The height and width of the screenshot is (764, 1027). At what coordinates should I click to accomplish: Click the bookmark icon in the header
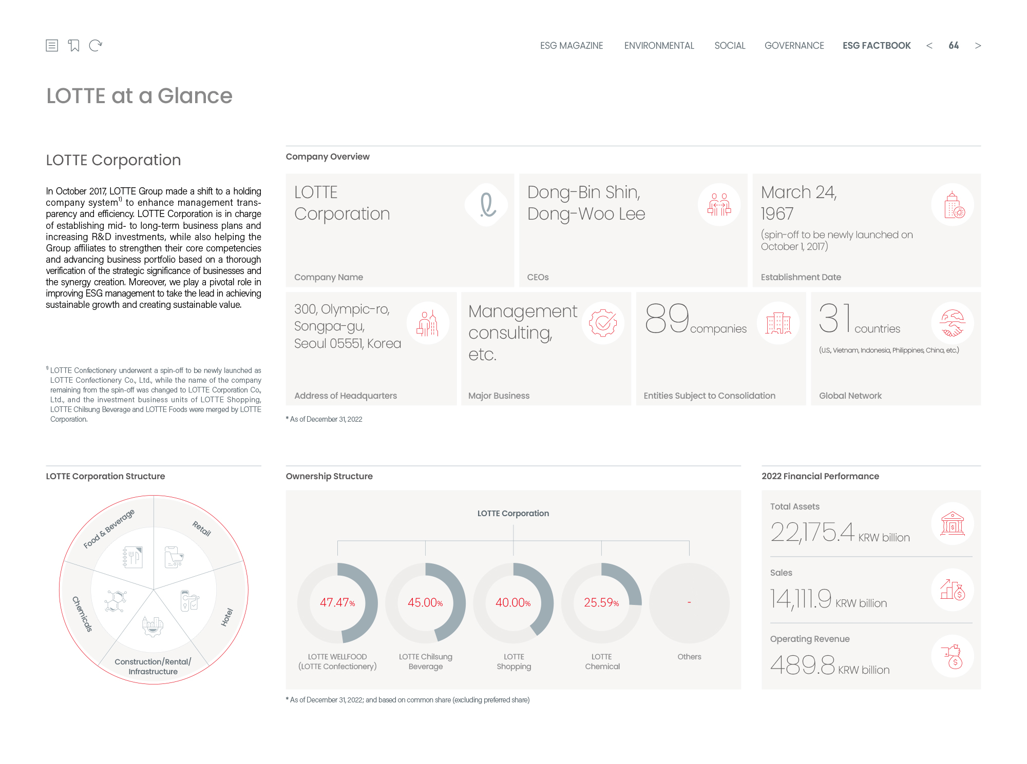pos(74,46)
